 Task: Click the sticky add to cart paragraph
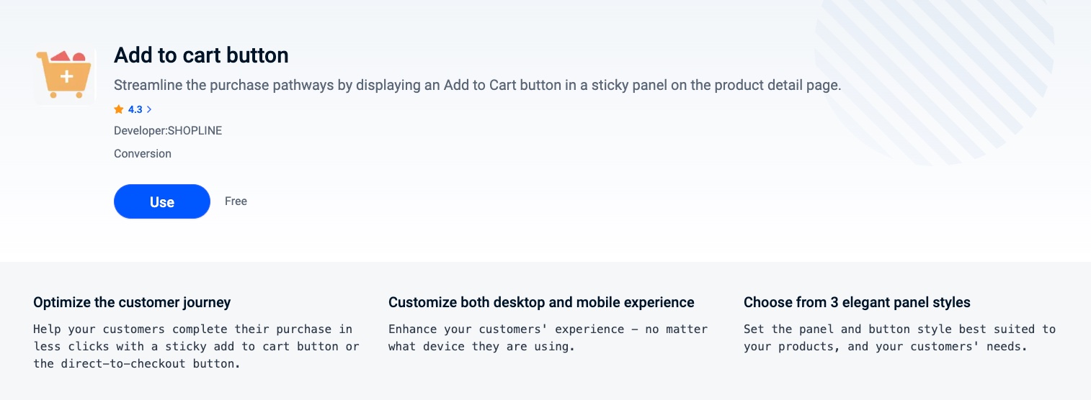click(x=196, y=346)
